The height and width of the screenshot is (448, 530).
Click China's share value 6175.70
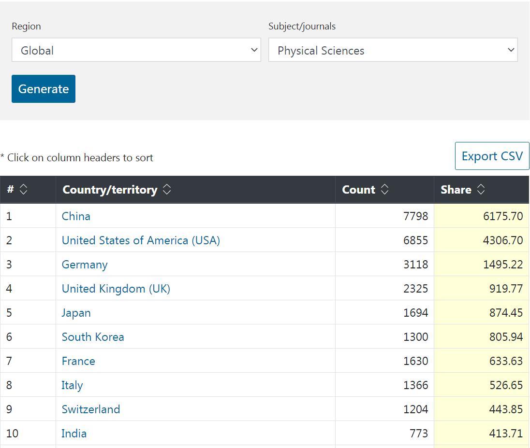point(503,216)
